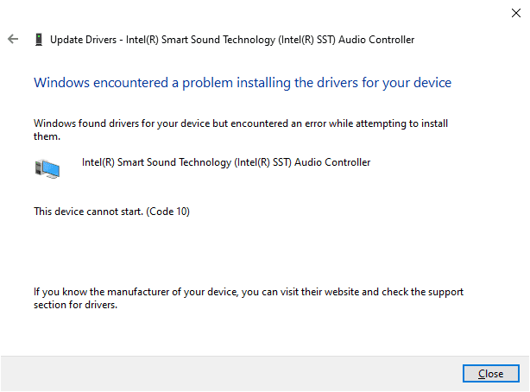Viewport: 530px width, 392px height.
Task: Select the Audio Controller device name label
Action: tap(226, 162)
